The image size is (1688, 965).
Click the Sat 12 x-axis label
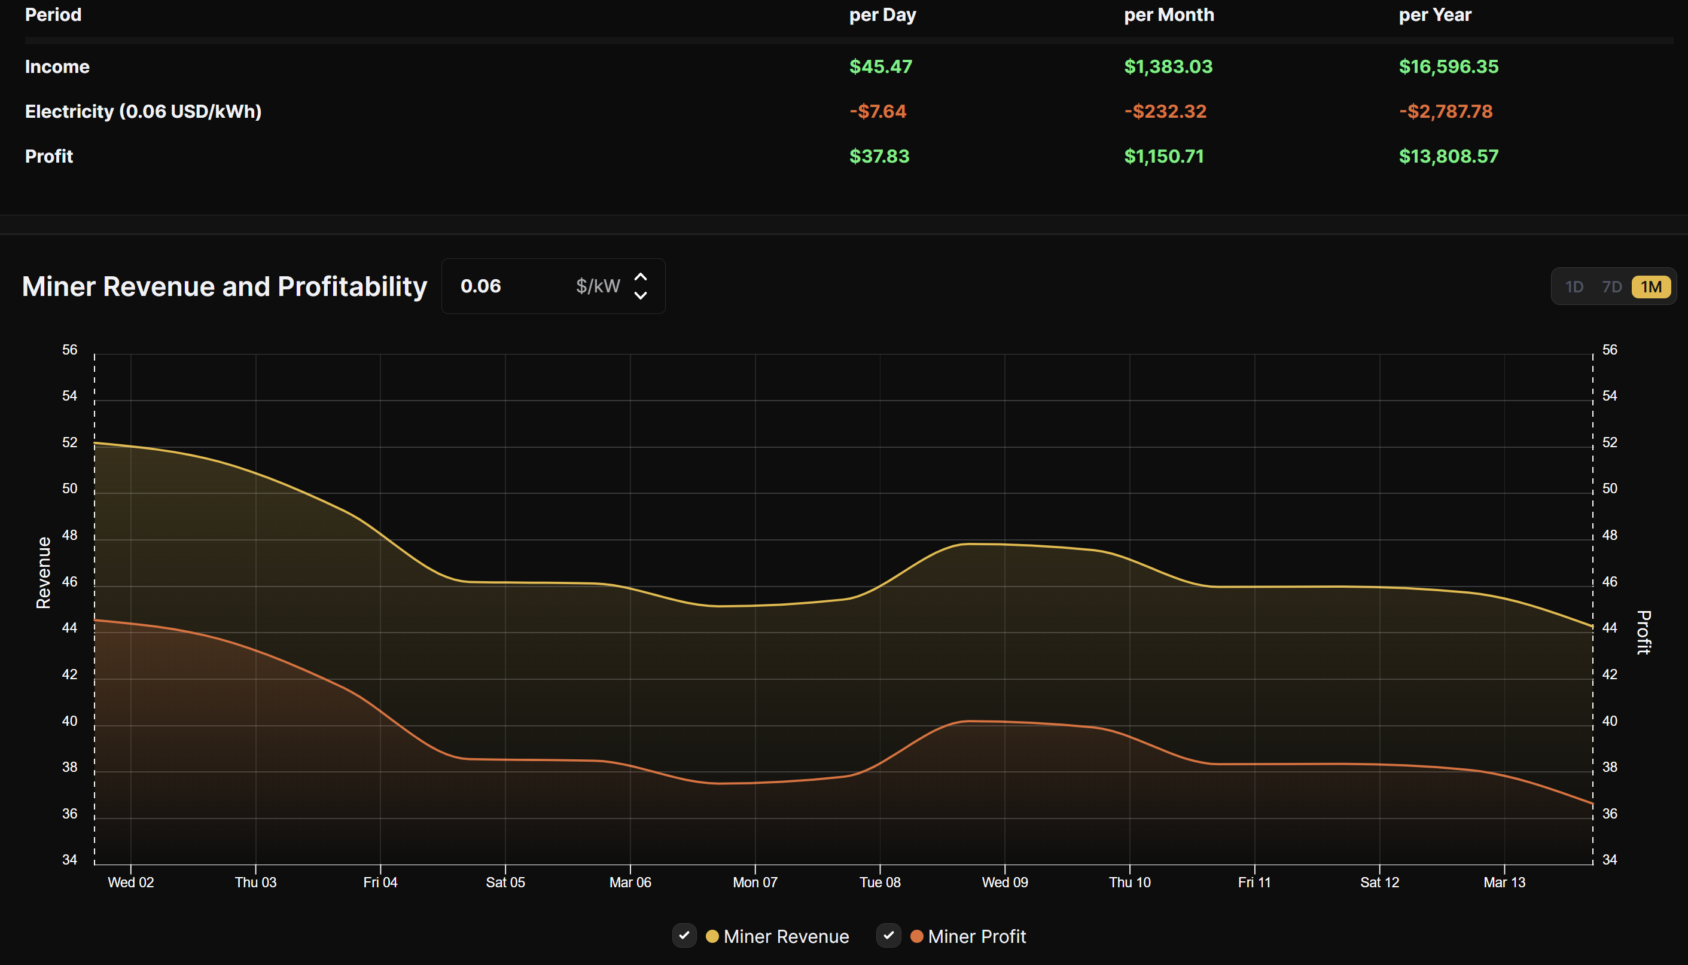(x=1379, y=882)
